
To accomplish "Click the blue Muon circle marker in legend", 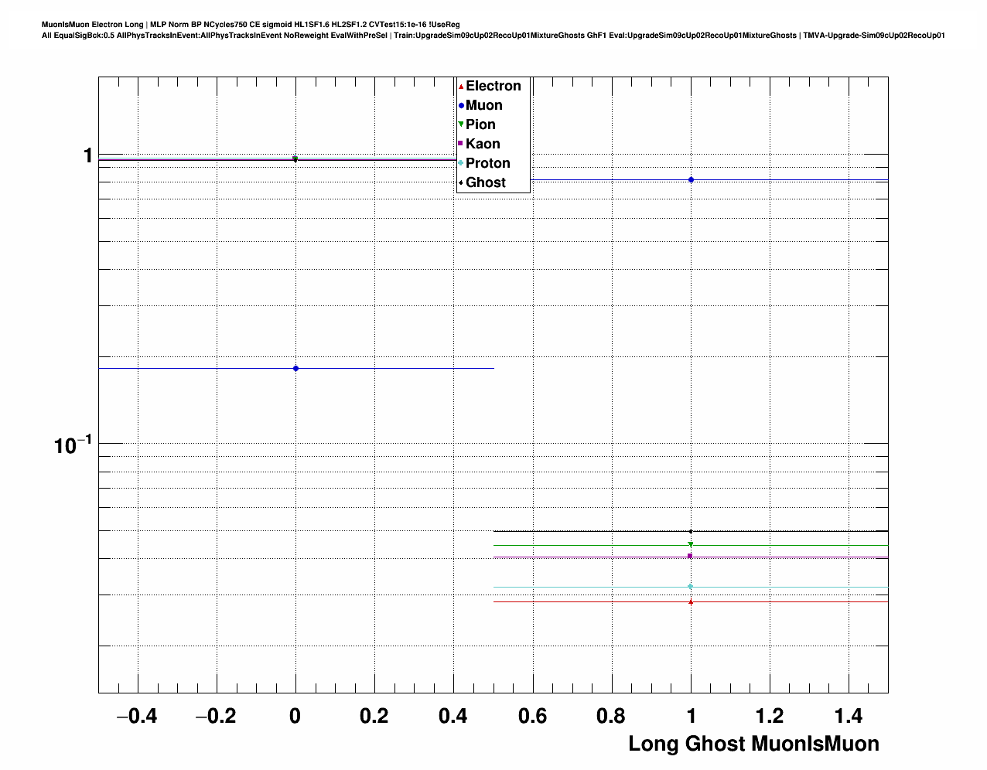I will coord(461,106).
